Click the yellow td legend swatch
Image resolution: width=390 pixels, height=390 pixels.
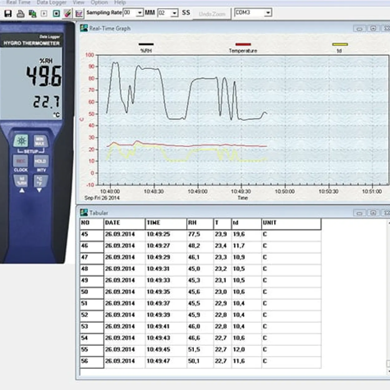tap(340, 44)
